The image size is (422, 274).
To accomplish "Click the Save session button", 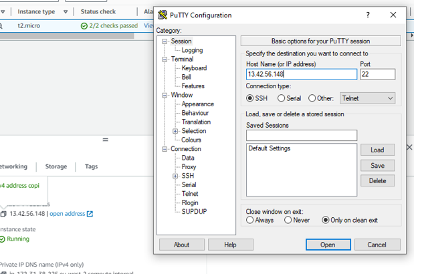I will [377, 165].
